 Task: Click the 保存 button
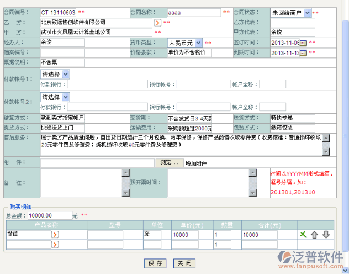coord(156,263)
